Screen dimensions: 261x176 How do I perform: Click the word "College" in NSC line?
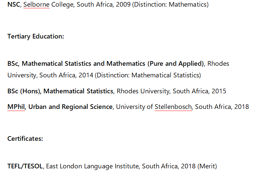63,5
